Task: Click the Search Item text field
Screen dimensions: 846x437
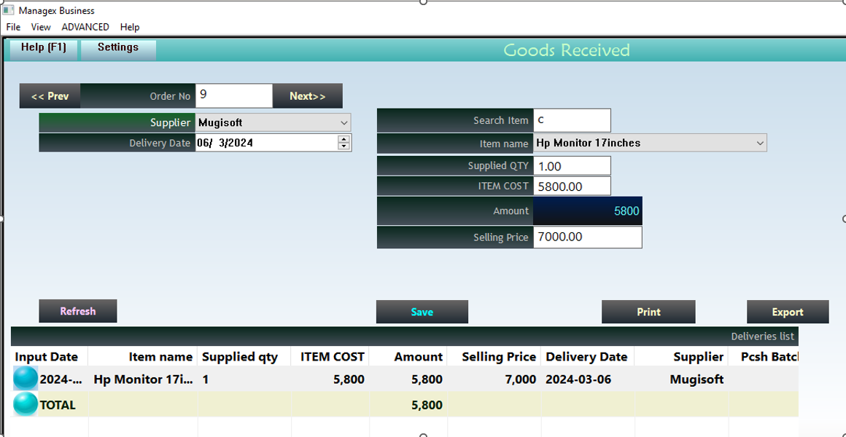Action: click(x=572, y=120)
